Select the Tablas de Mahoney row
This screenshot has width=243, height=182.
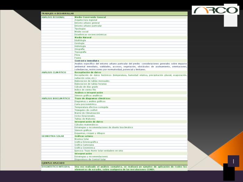pos(85,119)
